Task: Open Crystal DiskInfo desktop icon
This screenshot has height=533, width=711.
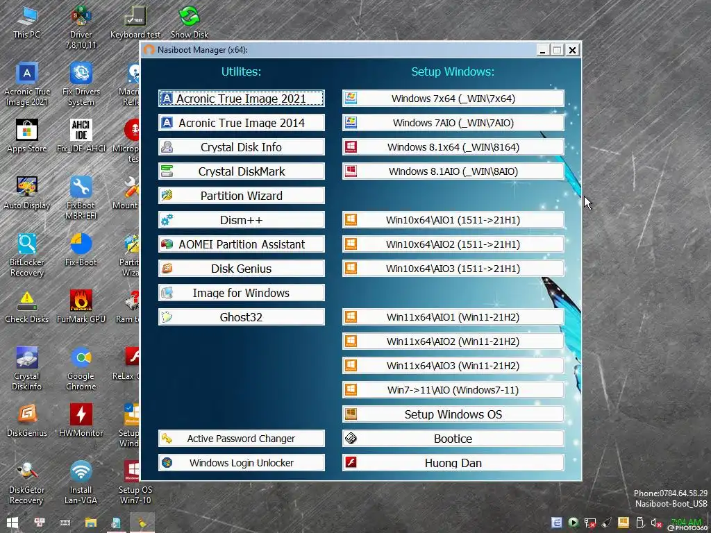Action: pos(27,369)
